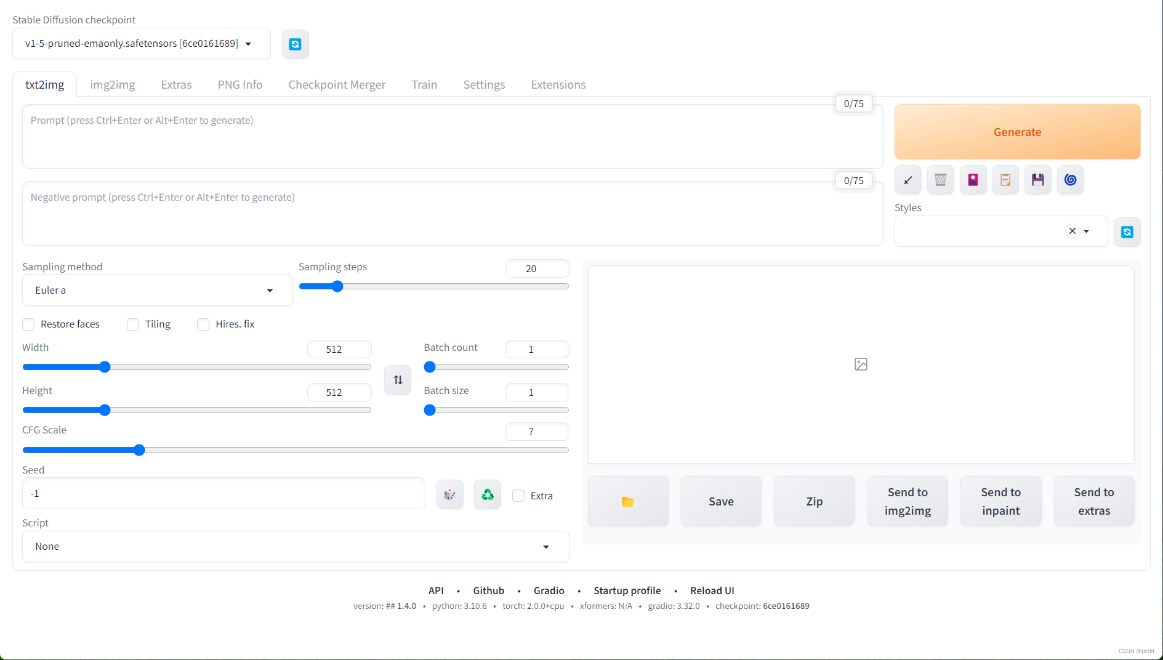
Task: Switch to the img2img tab
Action: click(x=112, y=85)
